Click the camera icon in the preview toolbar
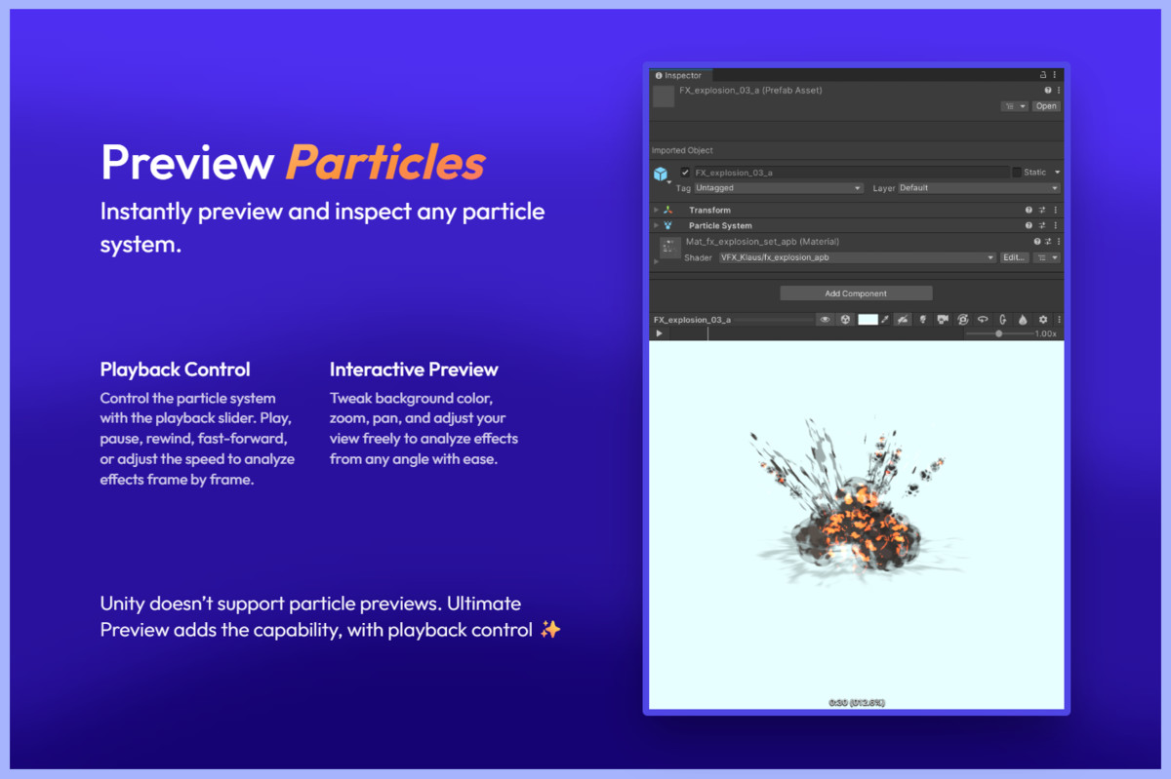 click(x=942, y=319)
